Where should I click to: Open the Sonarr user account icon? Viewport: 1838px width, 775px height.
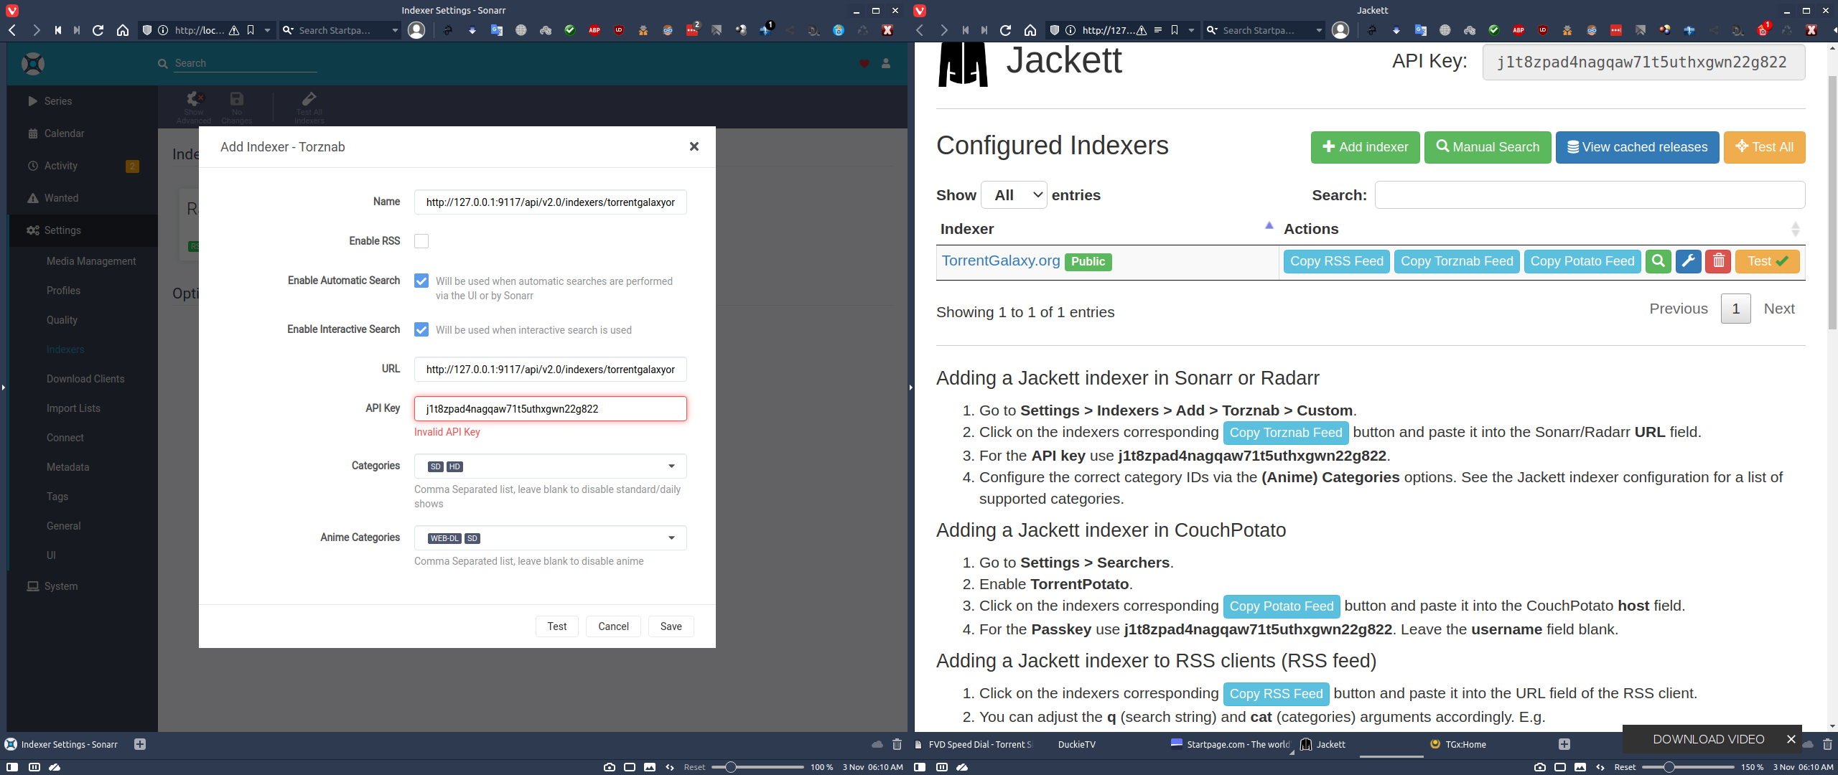coord(886,63)
